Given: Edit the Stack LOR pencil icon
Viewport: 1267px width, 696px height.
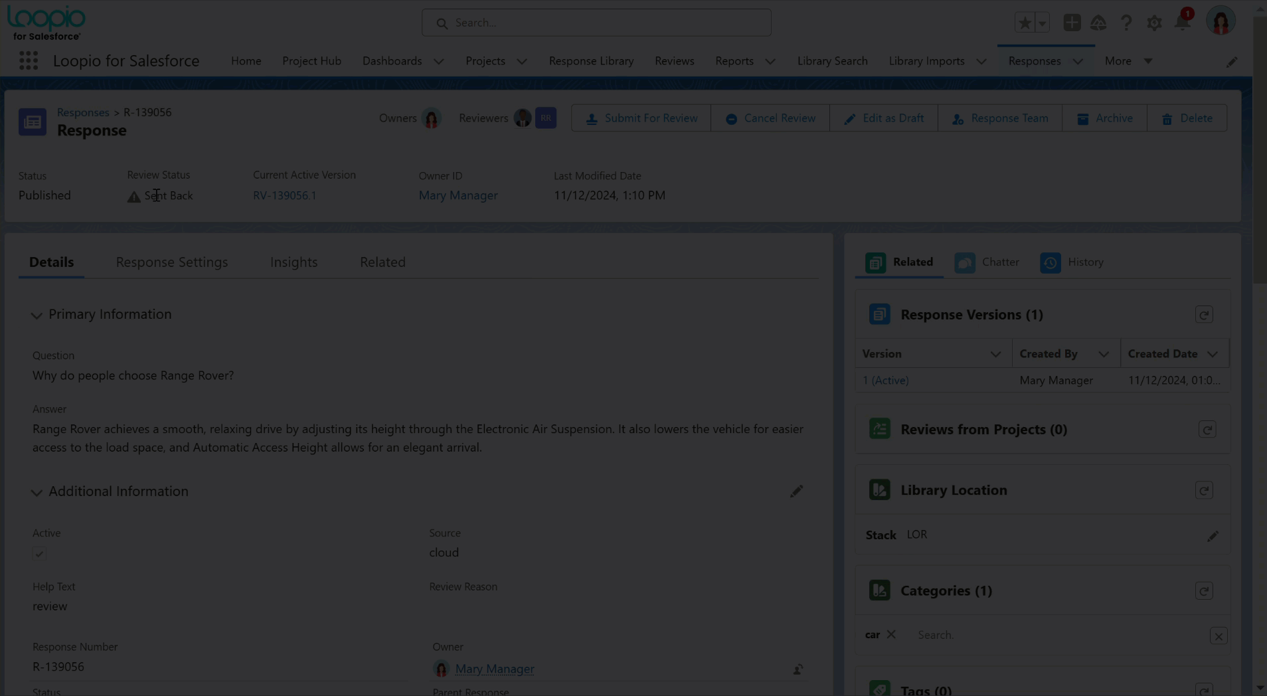Looking at the screenshot, I should coord(1213,536).
